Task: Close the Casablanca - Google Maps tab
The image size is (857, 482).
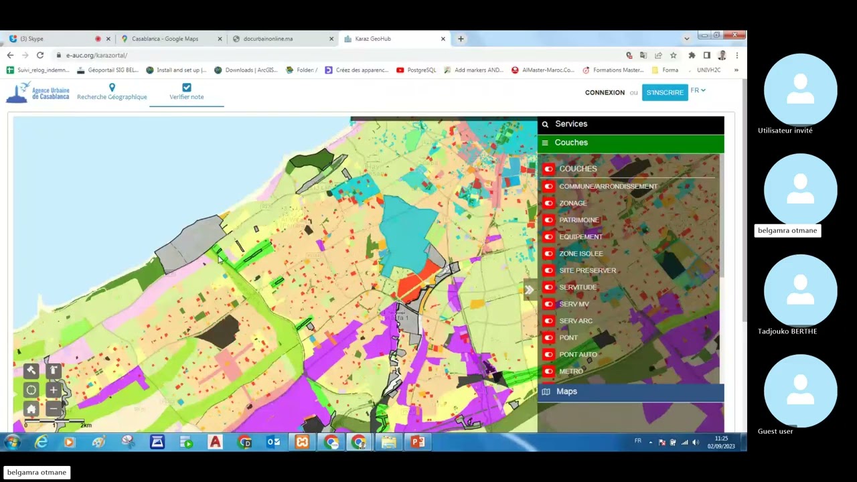Action: pos(220,39)
